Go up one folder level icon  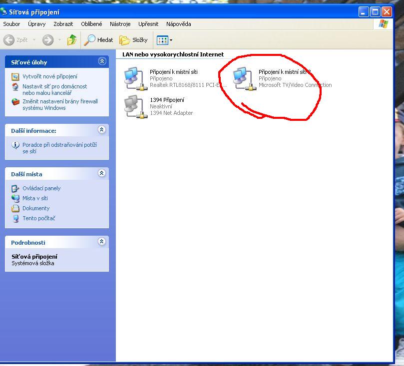pos(72,40)
